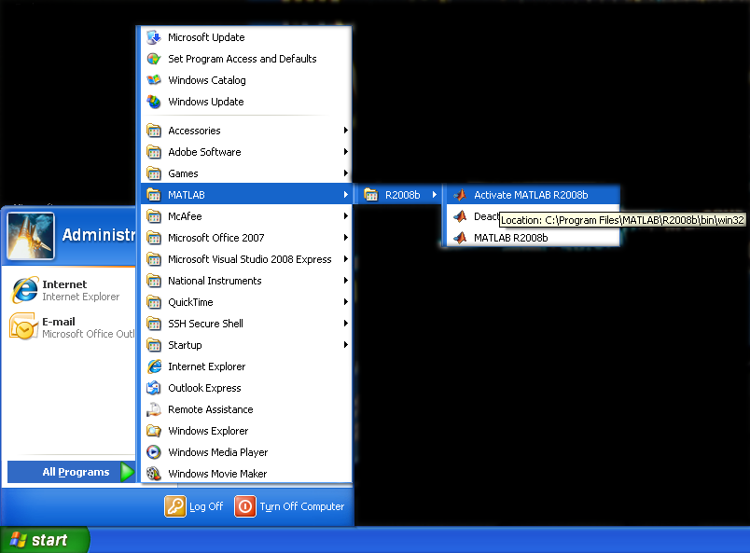Click the Windows Media Player icon
The height and width of the screenshot is (553, 750).
pyautogui.click(x=154, y=452)
